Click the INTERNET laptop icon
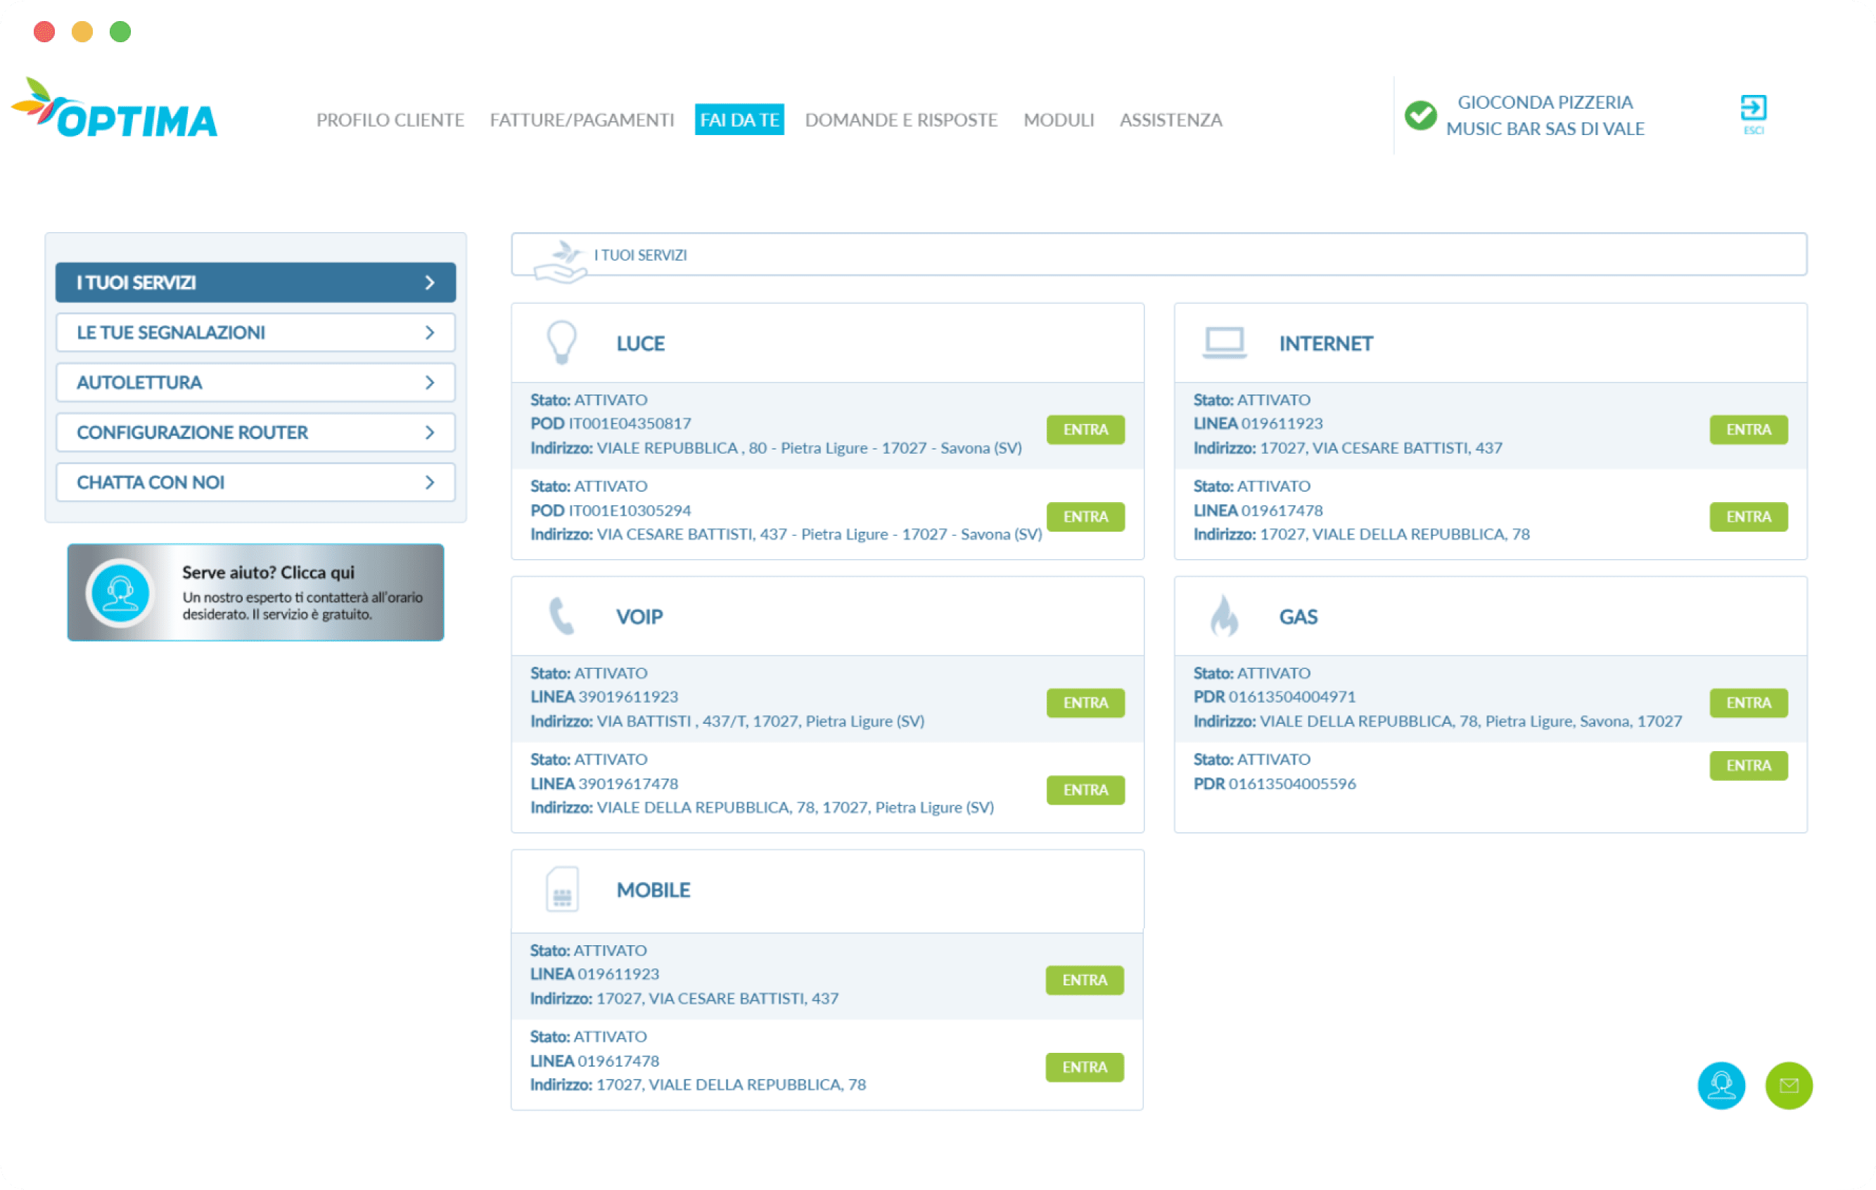This screenshot has width=1876, height=1190. pos(1223,341)
